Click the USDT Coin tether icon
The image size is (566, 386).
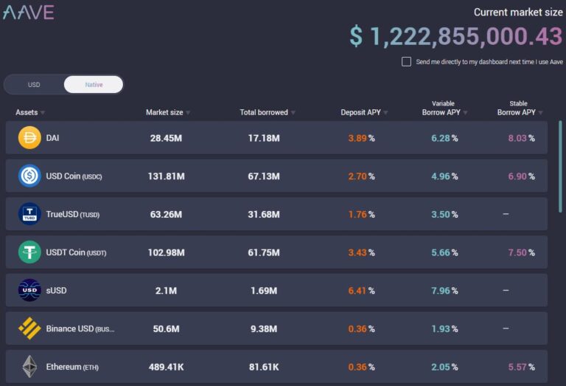29,252
